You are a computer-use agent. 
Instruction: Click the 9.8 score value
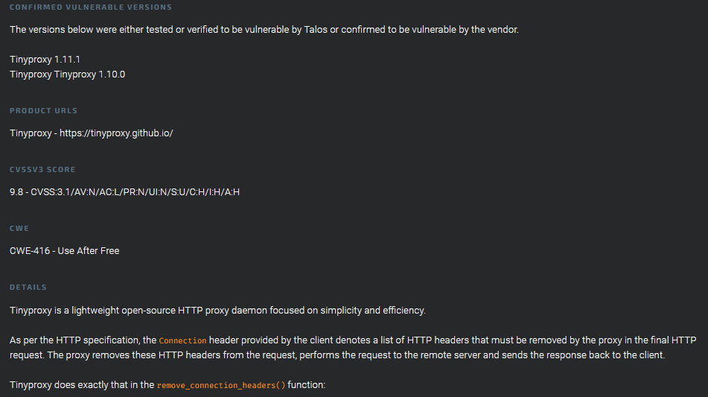[16, 192]
